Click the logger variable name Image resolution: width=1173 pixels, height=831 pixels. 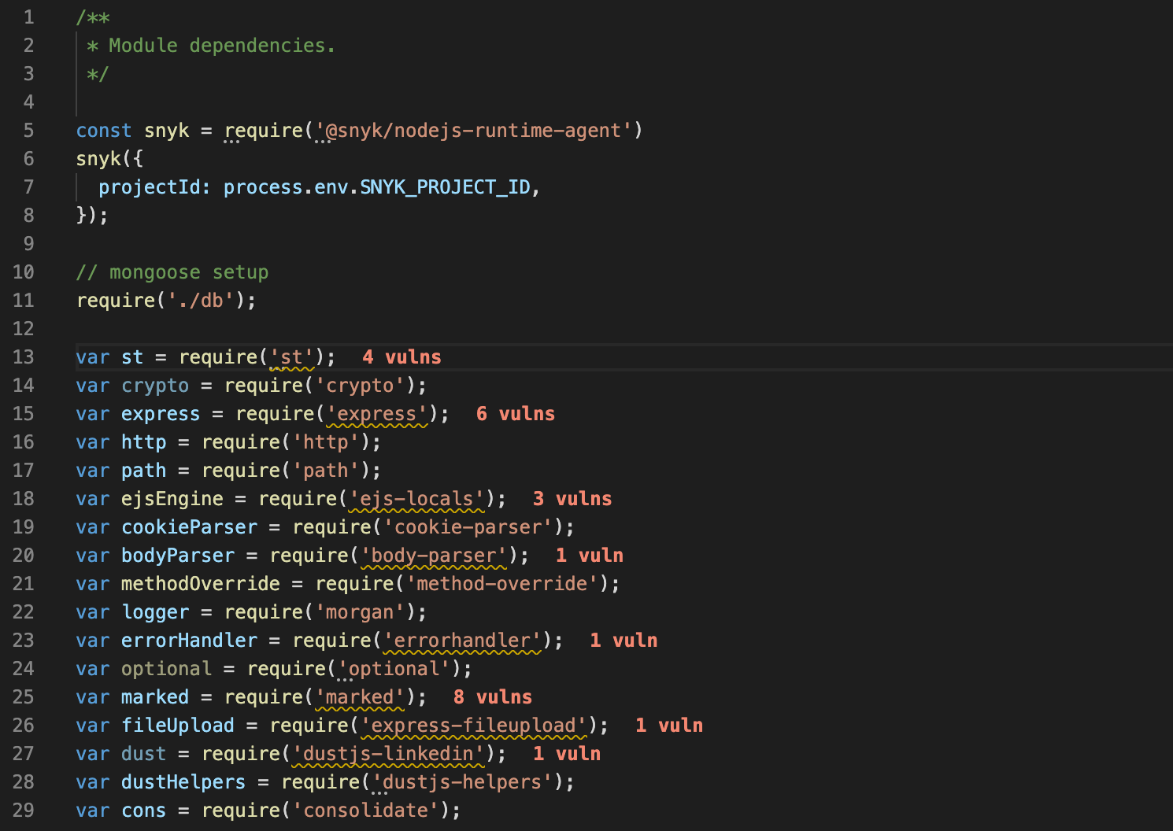[x=155, y=612]
